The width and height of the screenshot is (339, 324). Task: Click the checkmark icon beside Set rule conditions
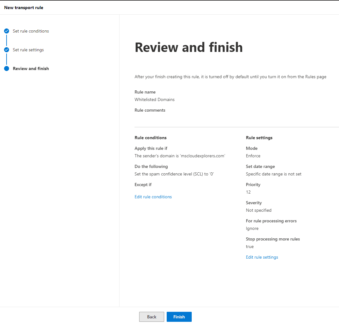(x=7, y=31)
